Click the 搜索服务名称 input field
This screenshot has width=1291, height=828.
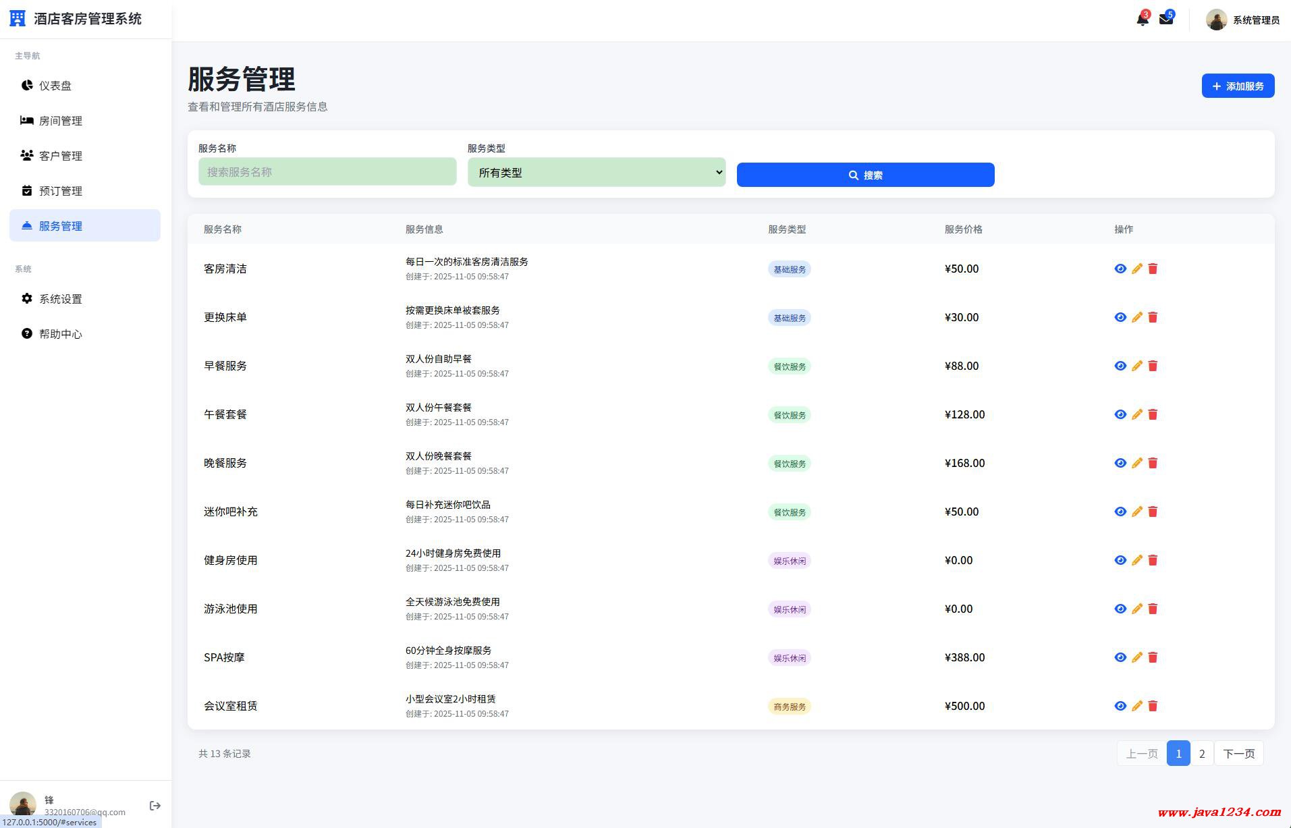[x=327, y=172]
